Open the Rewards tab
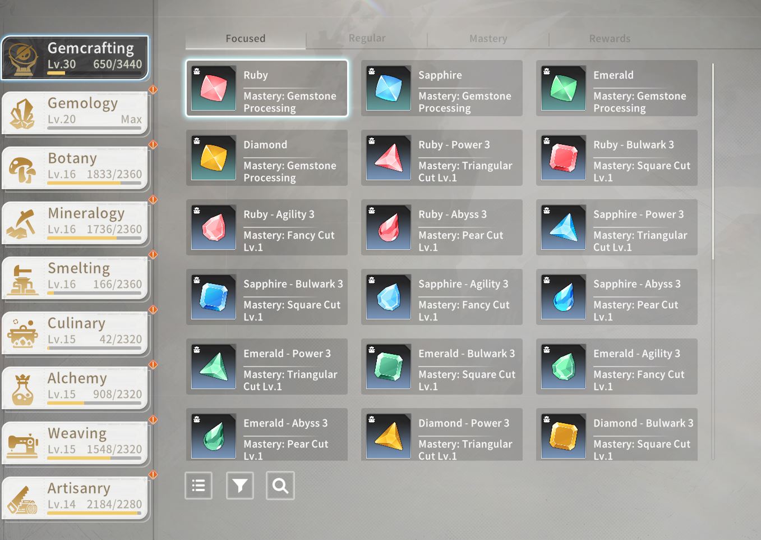 coord(610,38)
